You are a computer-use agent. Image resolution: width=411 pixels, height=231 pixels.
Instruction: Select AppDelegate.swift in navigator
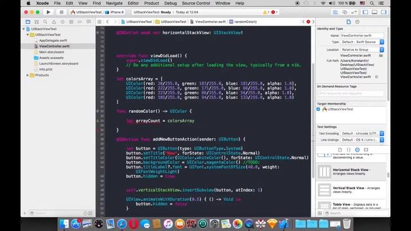coord(53,40)
